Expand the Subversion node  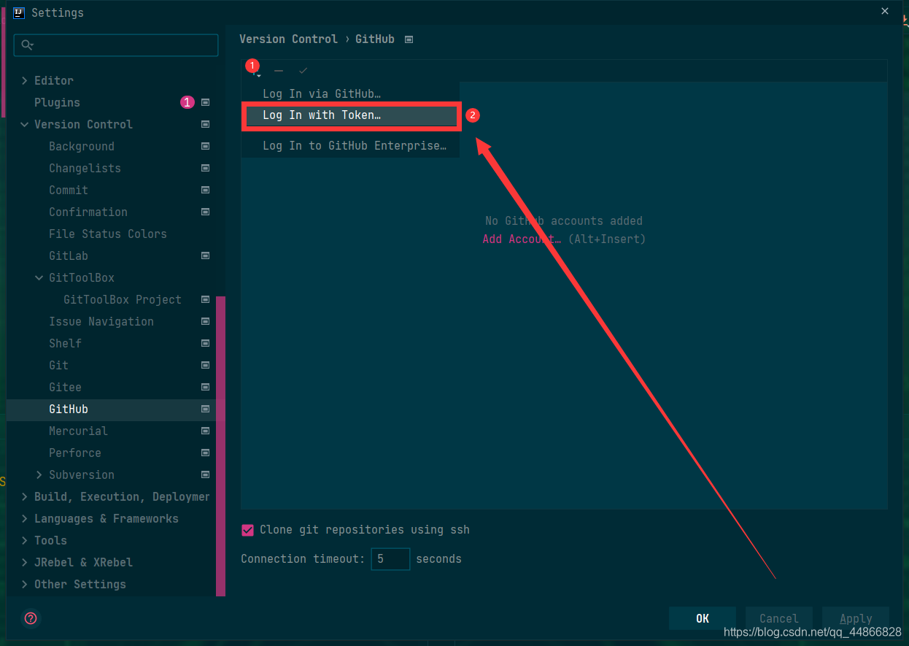[x=39, y=474]
